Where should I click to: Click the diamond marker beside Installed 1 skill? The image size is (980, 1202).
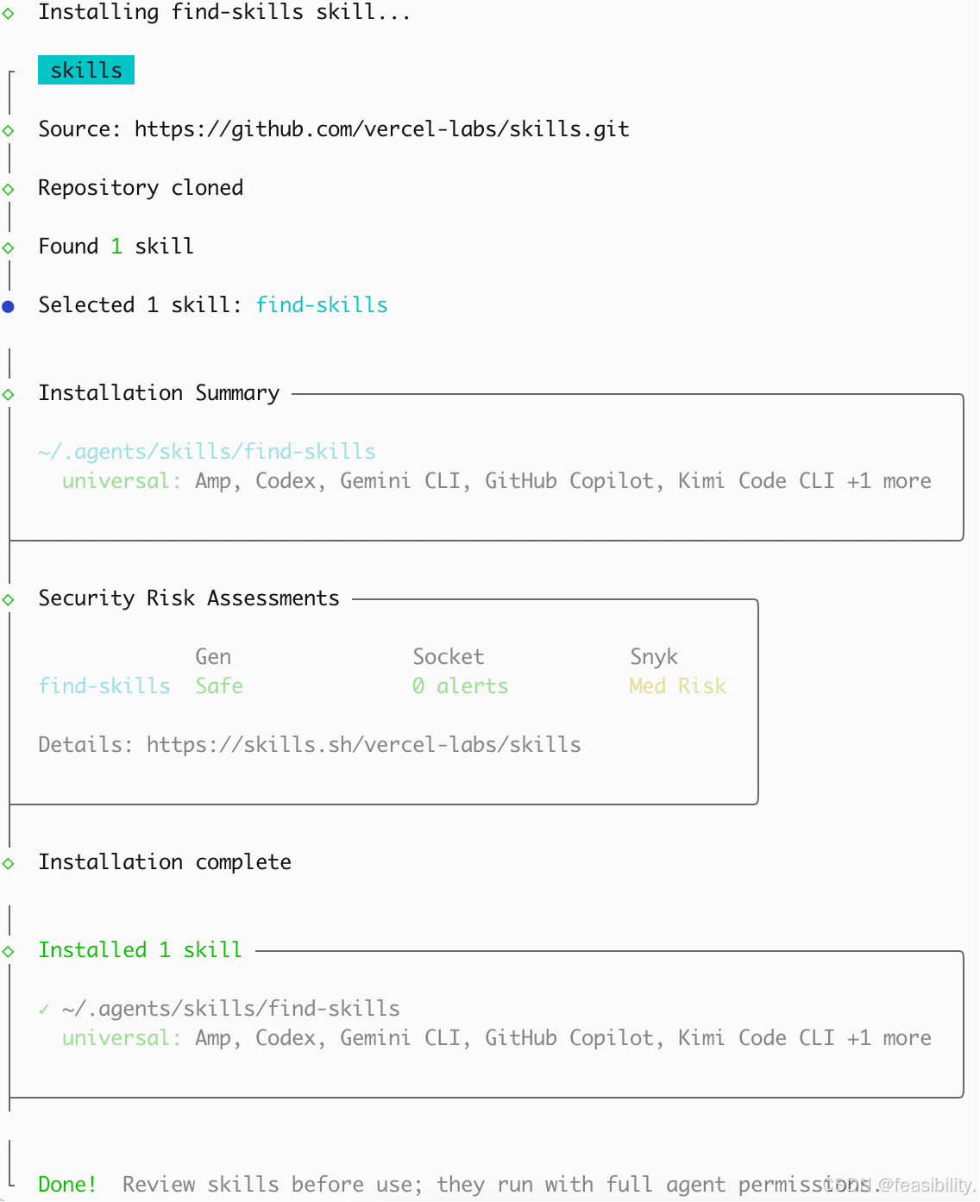pos(9,952)
